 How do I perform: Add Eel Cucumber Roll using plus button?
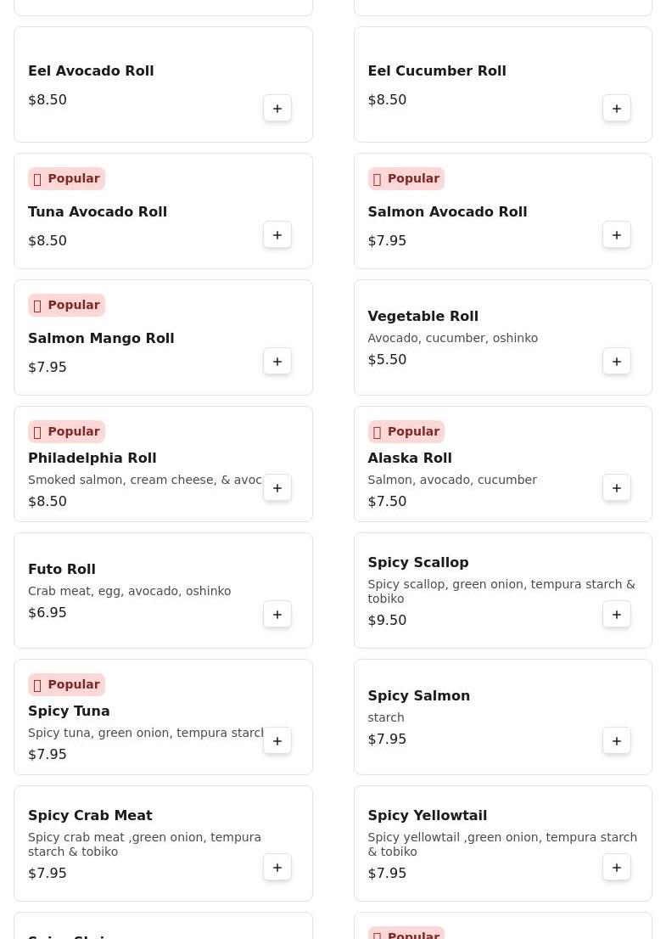tap(616, 109)
